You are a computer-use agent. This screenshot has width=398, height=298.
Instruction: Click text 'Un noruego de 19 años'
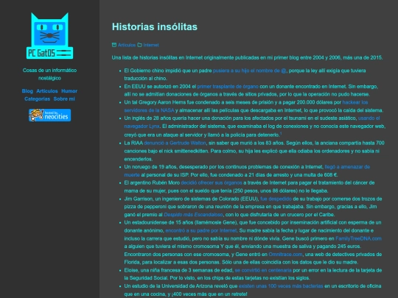(151, 167)
